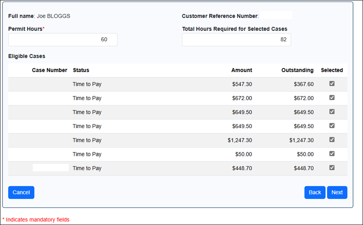Click the Total Hours Required field
The height and width of the screenshot is (225, 363).
[x=236, y=40]
